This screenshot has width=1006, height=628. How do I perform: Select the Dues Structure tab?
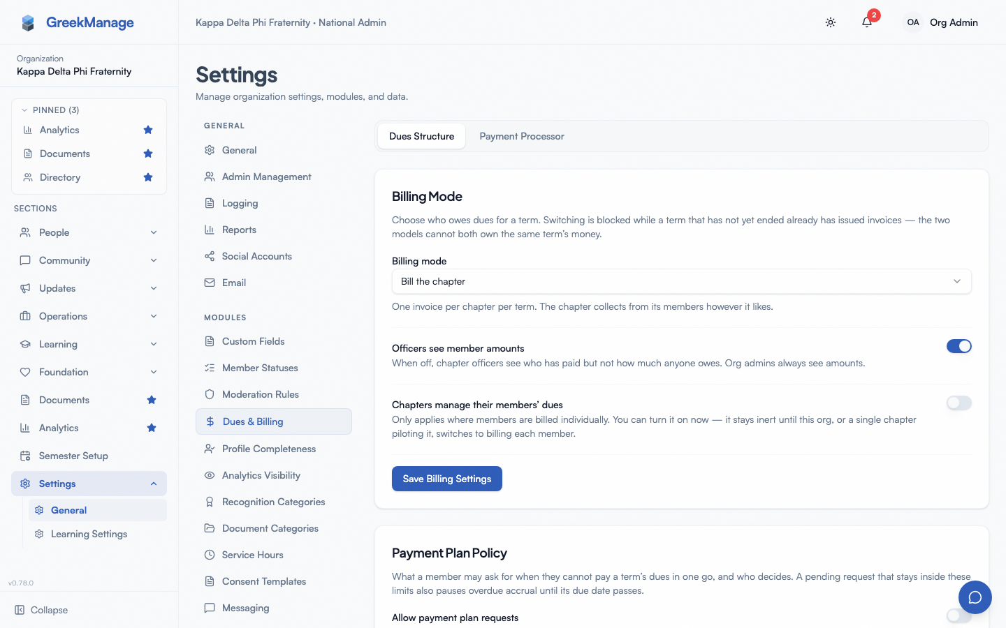coord(421,136)
